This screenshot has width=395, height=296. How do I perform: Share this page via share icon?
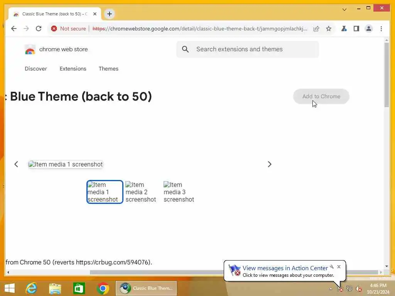[x=316, y=29]
